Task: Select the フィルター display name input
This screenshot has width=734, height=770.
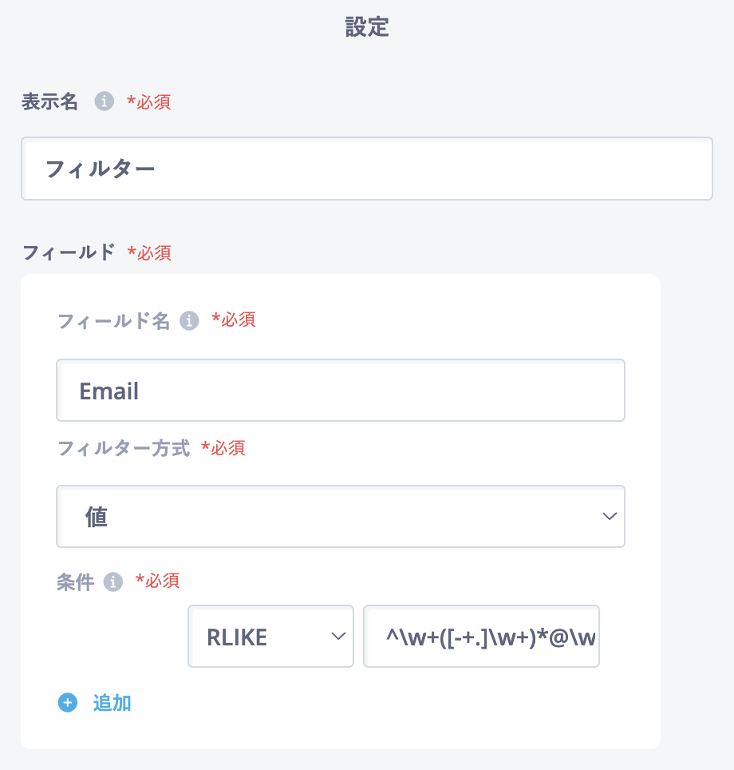Action: 367,169
